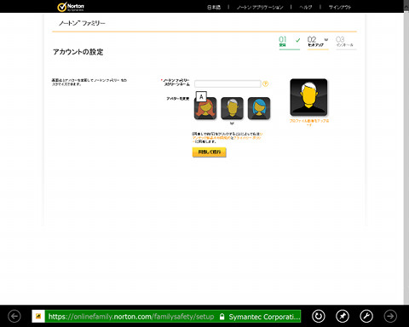
Task: Click the refresh page icon
Action: (x=319, y=316)
